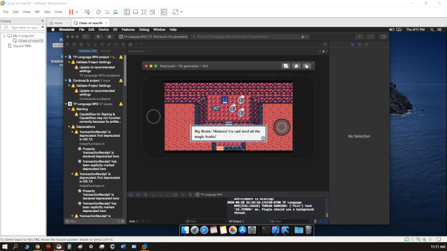Collapse first transactionReceipt deprecated issue
The height and width of the screenshot is (251, 447).
coord(72,132)
